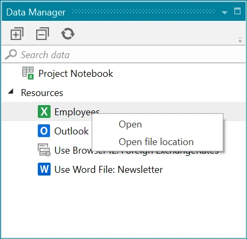Open the Data Manager panel options dropdown
The height and width of the screenshot is (239, 247).
225,13
